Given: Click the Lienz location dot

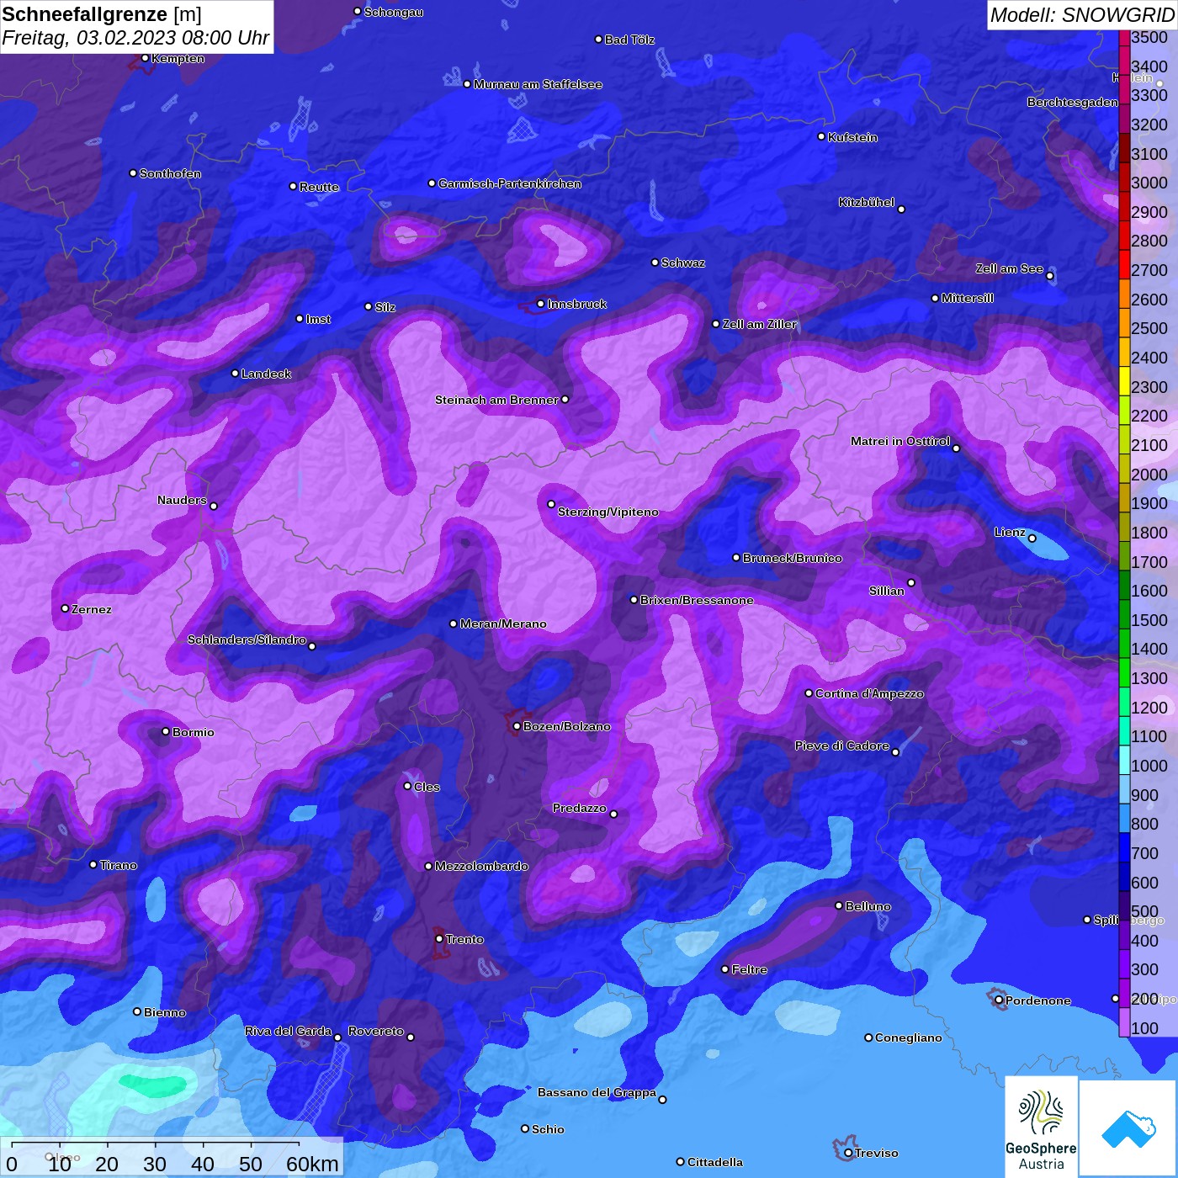Looking at the screenshot, I should [1032, 539].
